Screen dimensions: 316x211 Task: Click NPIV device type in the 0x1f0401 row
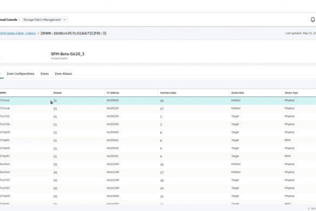pyautogui.click(x=287, y=140)
